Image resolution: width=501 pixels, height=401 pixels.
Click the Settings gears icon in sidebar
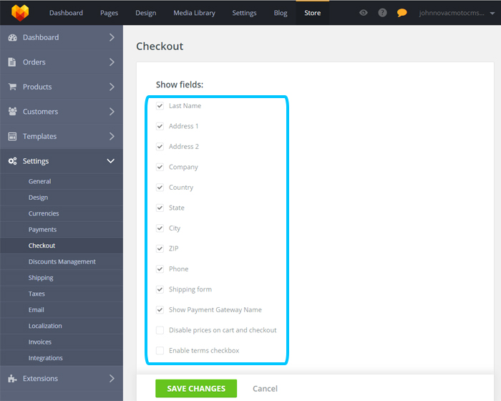click(x=12, y=161)
